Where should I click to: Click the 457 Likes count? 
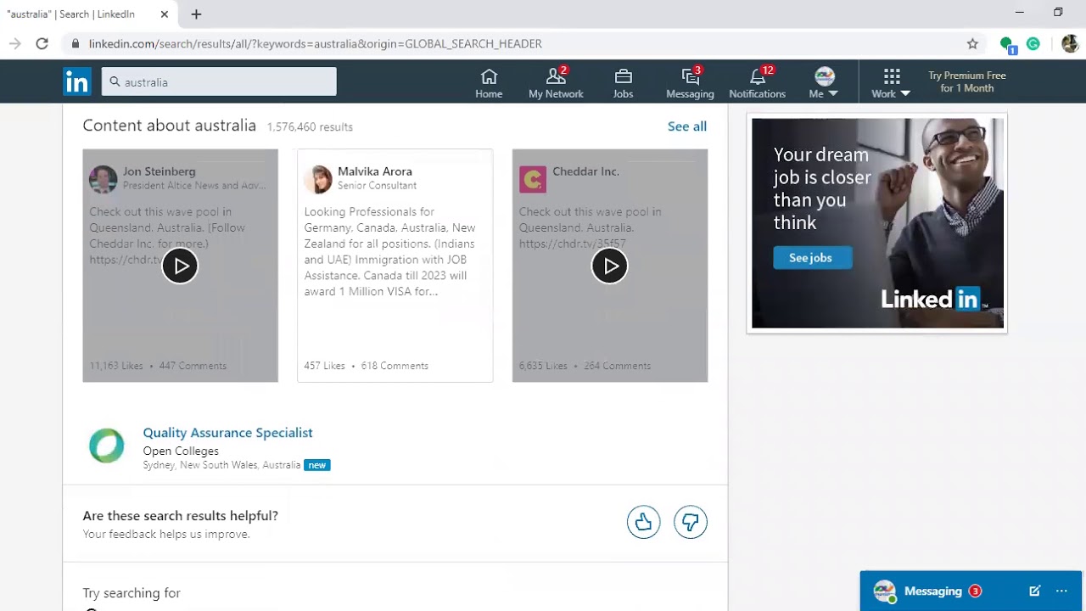point(324,366)
